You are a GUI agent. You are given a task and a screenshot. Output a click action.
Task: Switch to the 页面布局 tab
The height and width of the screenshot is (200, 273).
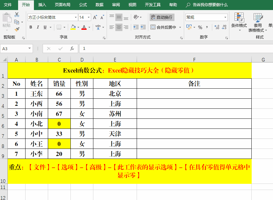click(62, 5)
